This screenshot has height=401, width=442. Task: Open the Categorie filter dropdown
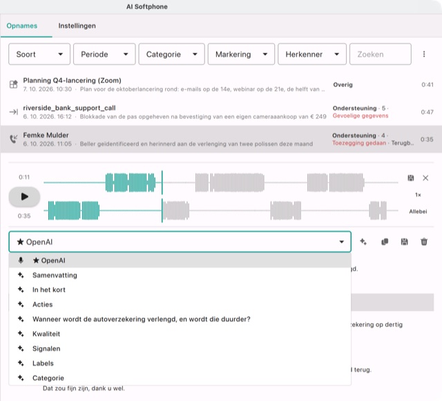pos(172,54)
